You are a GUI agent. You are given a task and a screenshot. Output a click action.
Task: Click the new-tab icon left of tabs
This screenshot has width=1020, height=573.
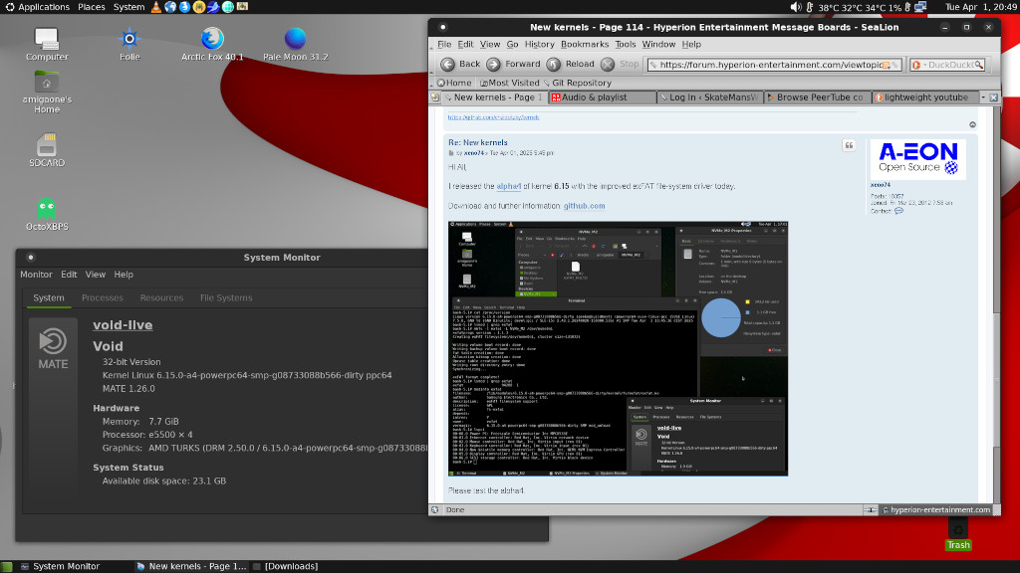pyautogui.click(x=435, y=97)
